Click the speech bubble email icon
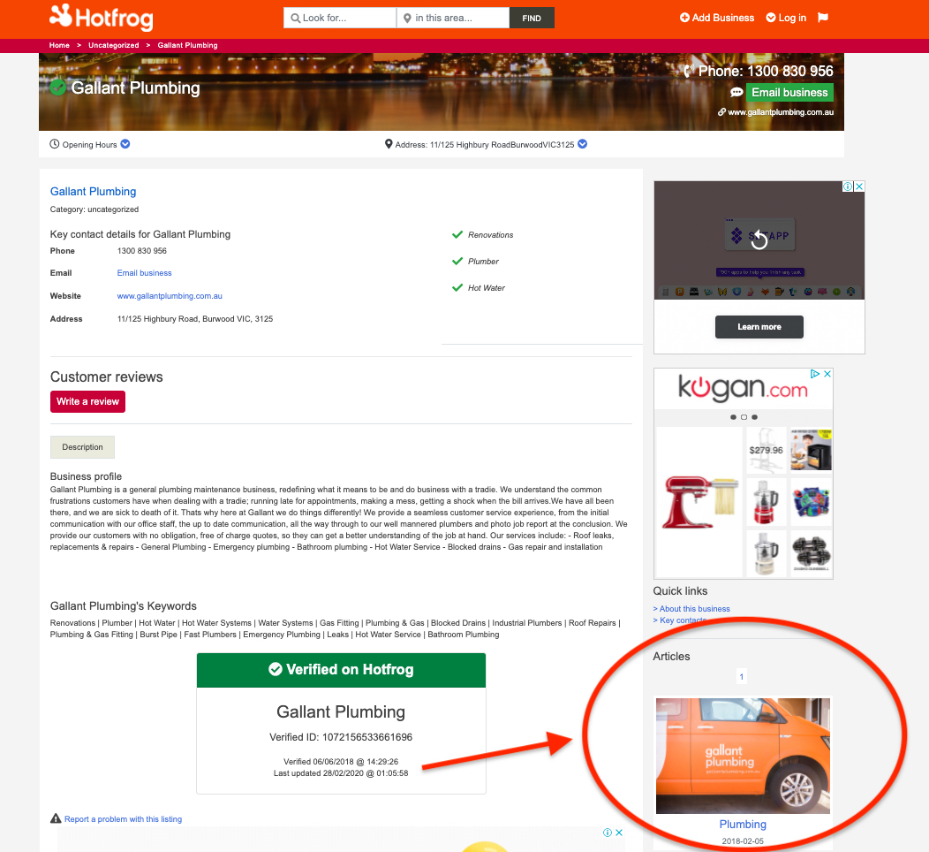The image size is (929, 852). coord(736,93)
